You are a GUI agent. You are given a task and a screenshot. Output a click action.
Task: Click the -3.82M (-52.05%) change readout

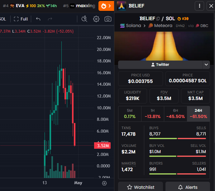[x=58, y=31]
